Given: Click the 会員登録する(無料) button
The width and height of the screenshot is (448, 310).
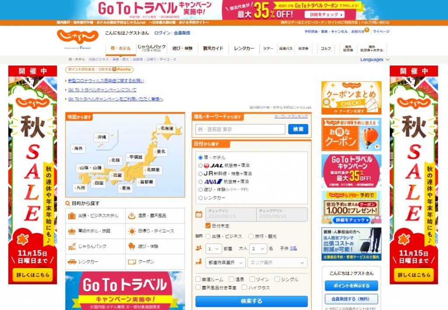Looking at the screenshot, I should click(x=351, y=299).
